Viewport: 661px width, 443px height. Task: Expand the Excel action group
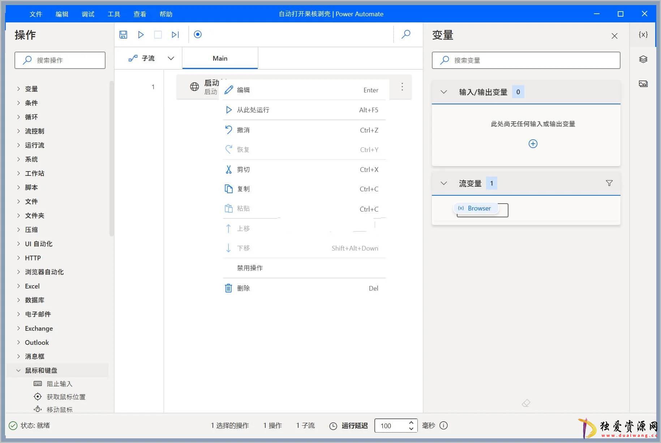(x=18, y=286)
